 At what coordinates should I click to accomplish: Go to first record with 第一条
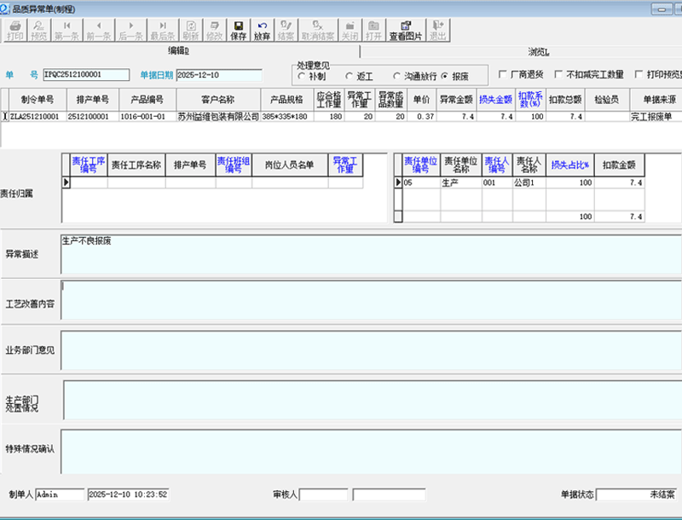point(67,31)
